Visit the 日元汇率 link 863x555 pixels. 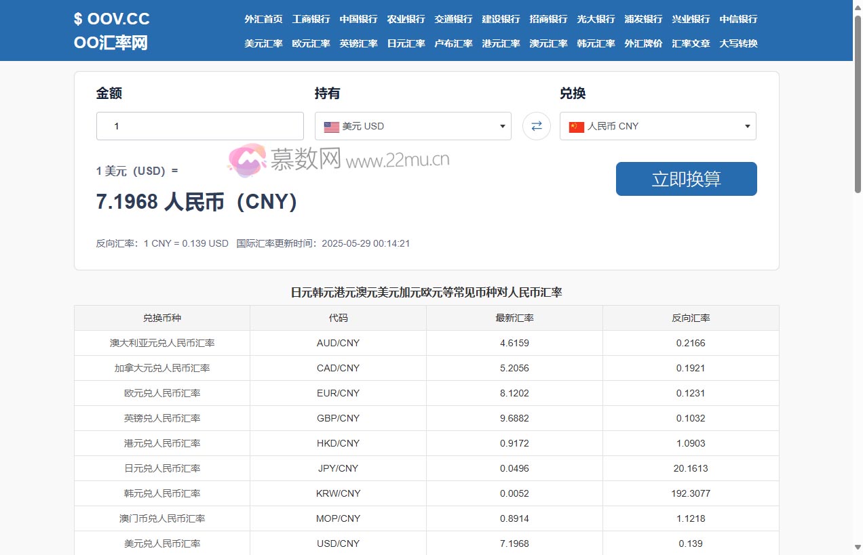pyautogui.click(x=406, y=43)
